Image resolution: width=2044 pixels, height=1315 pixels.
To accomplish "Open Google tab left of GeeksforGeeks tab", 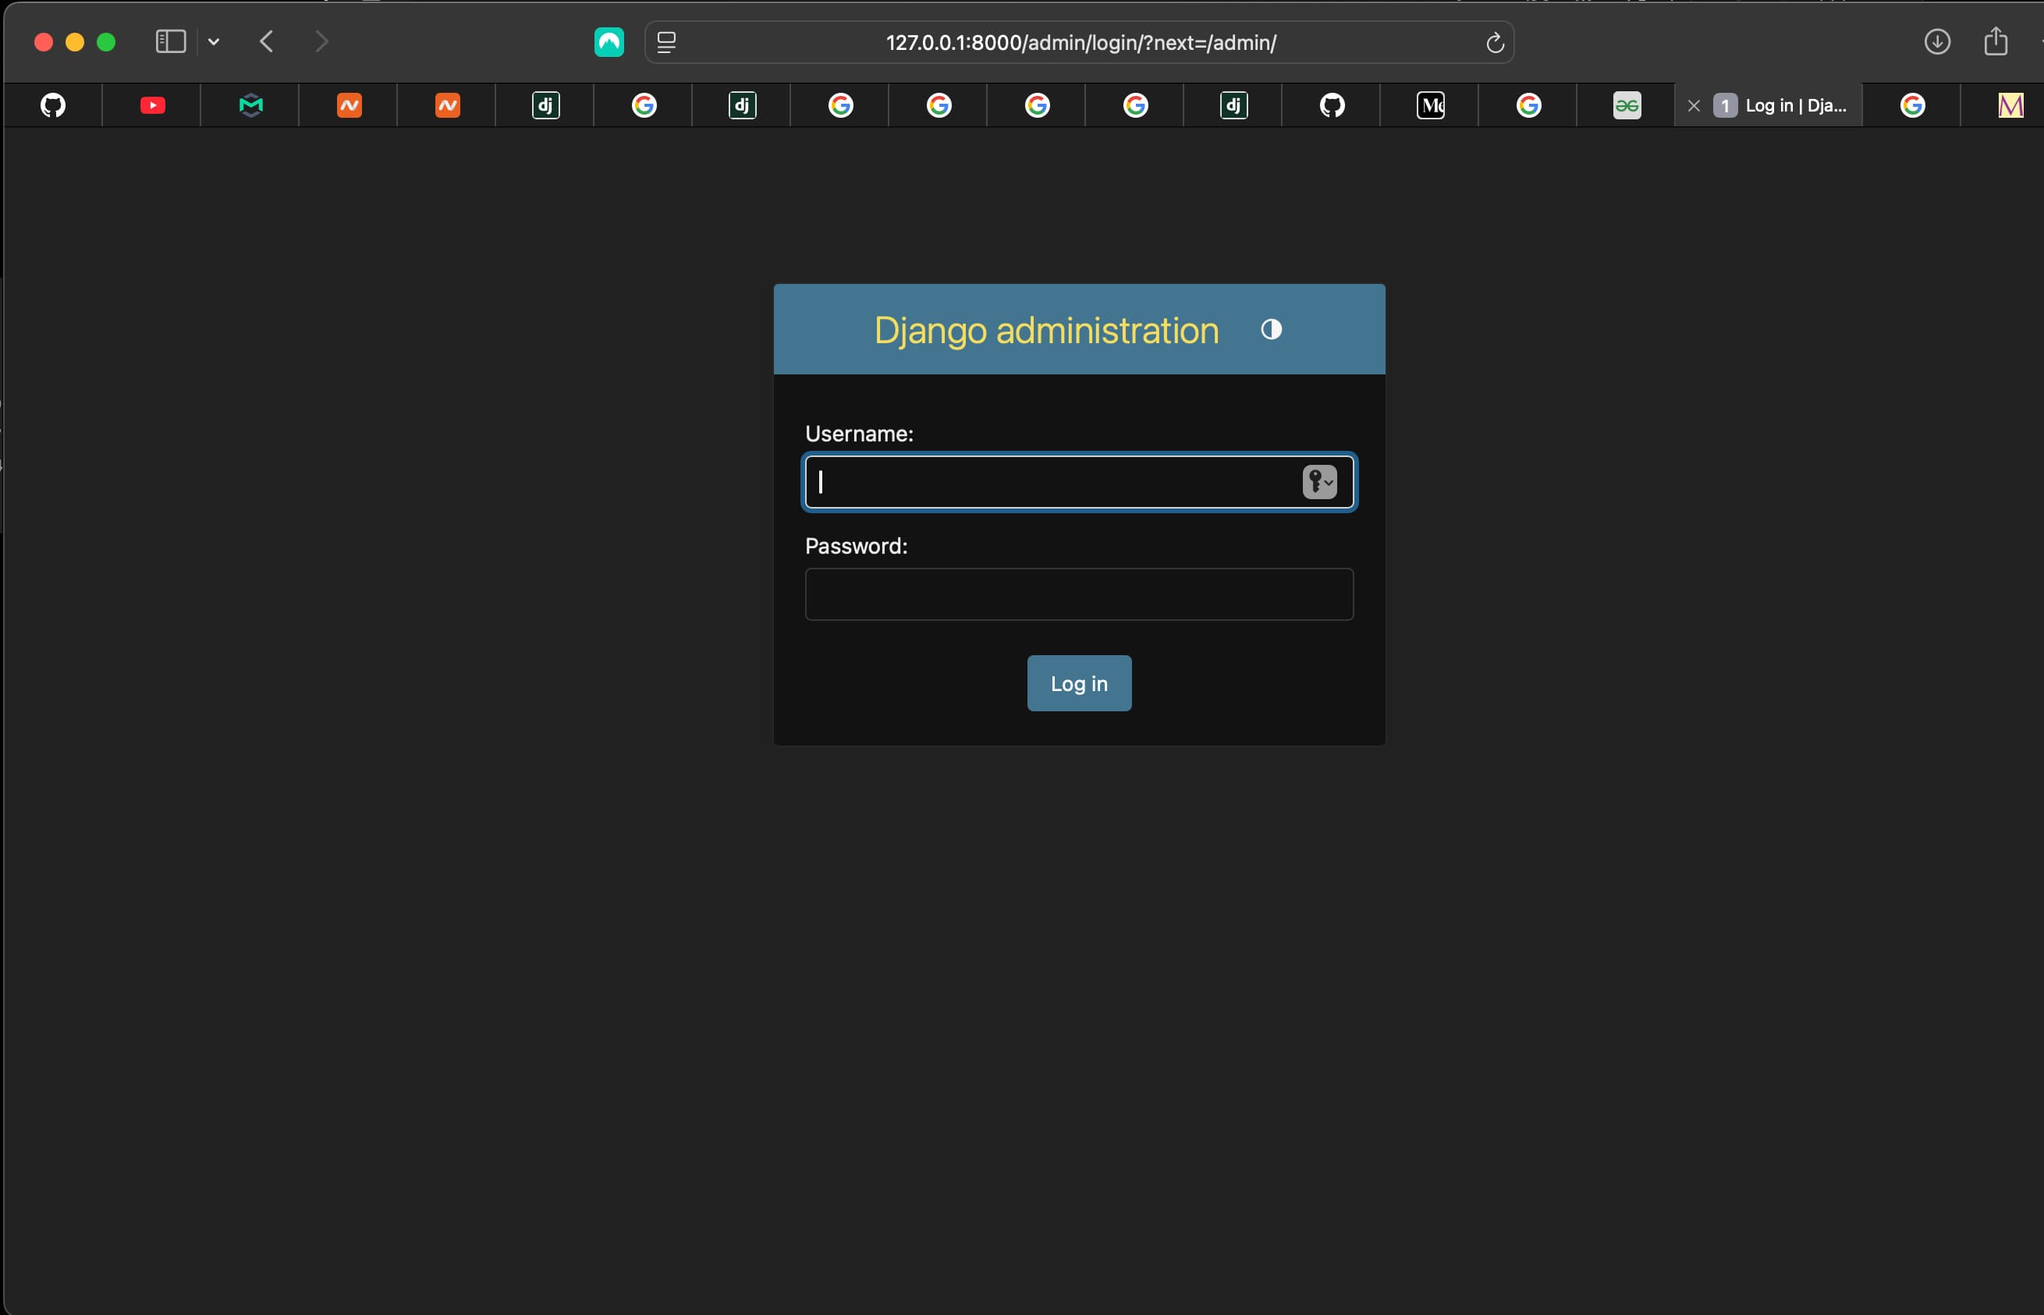I will (1528, 105).
